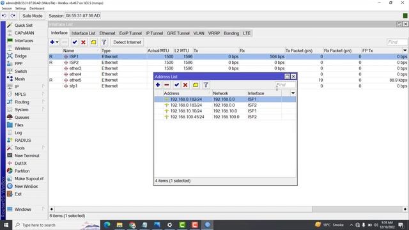The height and width of the screenshot is (230, 409).
Task: Switch to EoIP Tunnel tab
Action: click(x=130, y=33)
